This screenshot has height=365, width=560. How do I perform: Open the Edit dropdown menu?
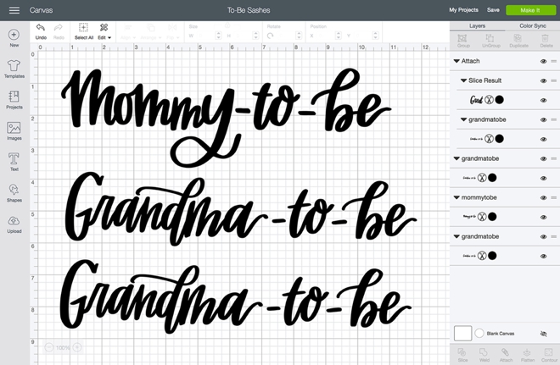click(104, 37)
